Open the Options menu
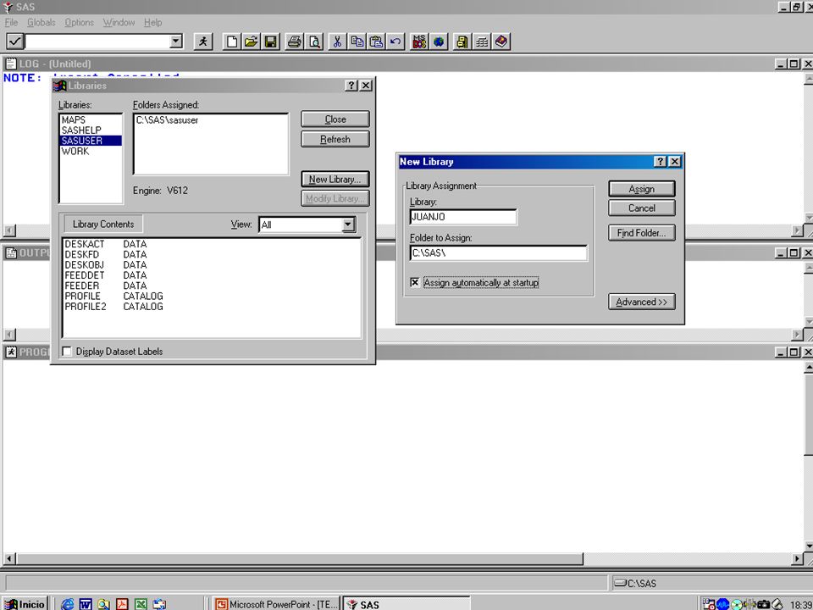The width and height of the screenshot is (813, 610). tap(80, 22)
